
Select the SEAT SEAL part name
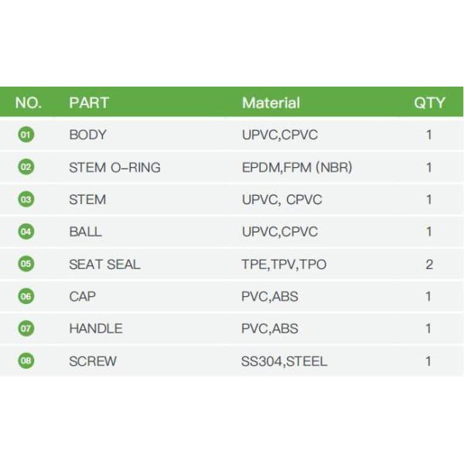[x=104, y=264]
